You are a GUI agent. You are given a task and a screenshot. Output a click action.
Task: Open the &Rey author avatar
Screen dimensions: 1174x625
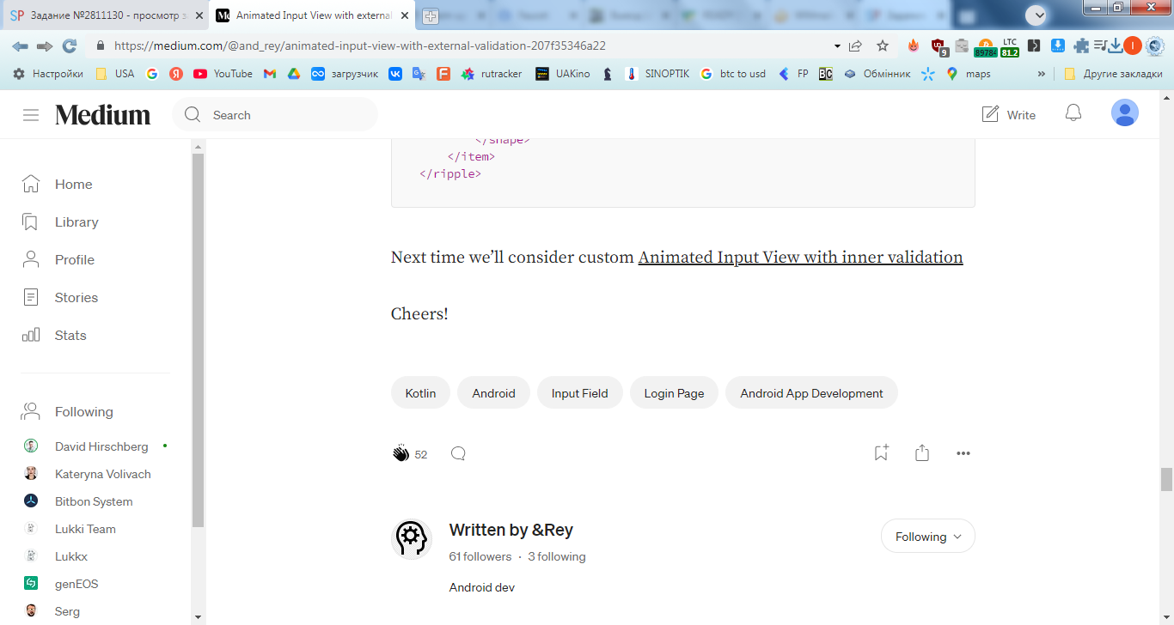click(x=412, y=539)
